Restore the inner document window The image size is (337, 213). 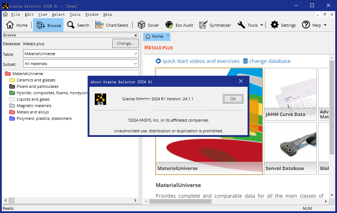click(325, 14)
